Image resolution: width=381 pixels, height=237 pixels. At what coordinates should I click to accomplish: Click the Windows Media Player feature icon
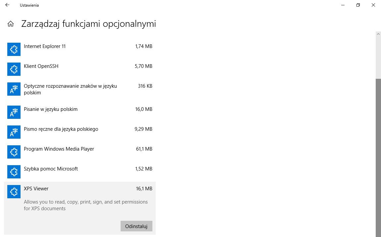point(14,152)
